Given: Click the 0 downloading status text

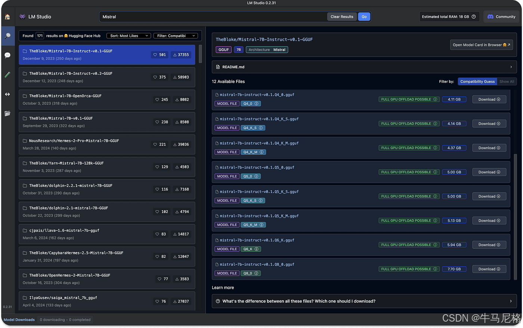Looking at the screenshot, I should pyautogui.click(x=52, y=320).
